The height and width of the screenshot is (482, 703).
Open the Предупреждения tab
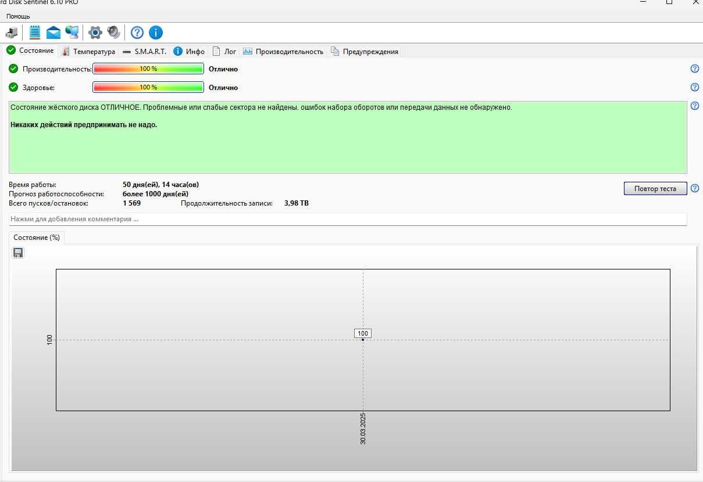pyautogui.click(x=365, y=52)
